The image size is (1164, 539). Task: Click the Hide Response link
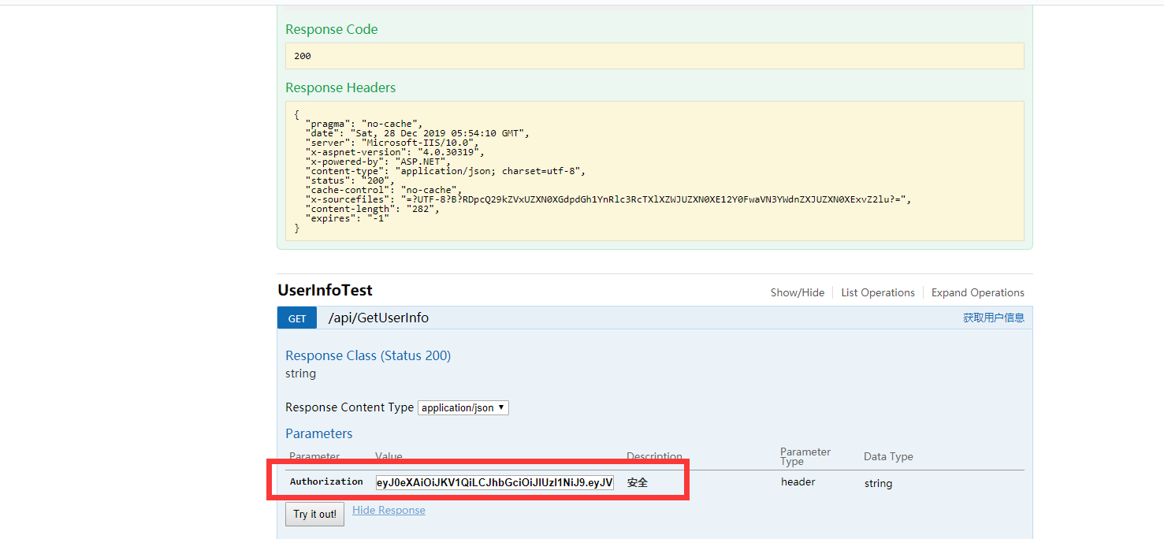[389, 510]
